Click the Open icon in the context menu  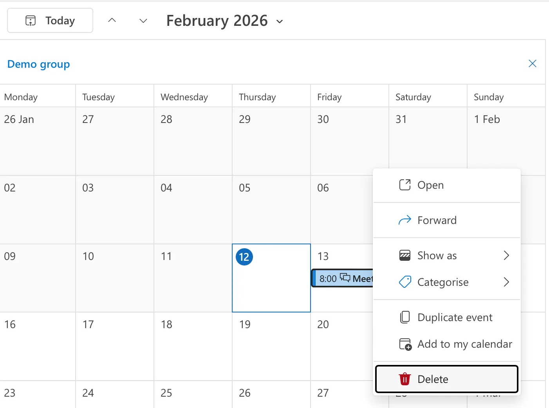405,184
